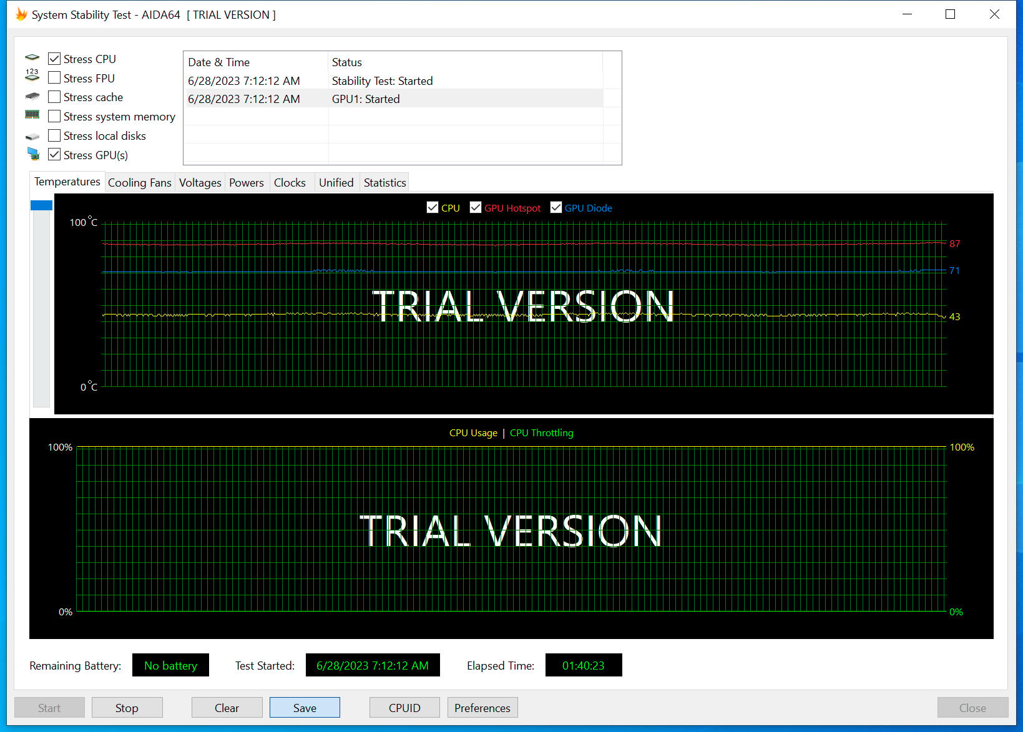The image size is (1023, 732).
Task: Click the 'No battery' status field
Action: coord(170,665)
